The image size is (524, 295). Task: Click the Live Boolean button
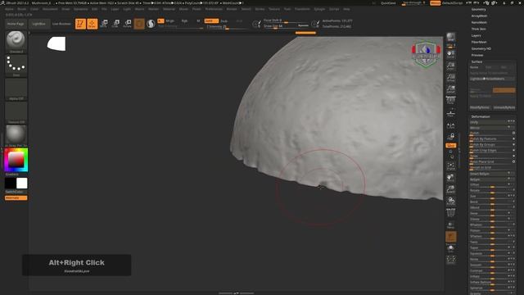pos(61,24)
